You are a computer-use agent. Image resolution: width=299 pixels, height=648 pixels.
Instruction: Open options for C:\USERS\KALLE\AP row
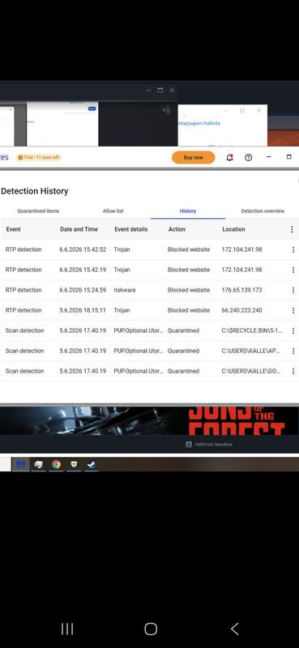pyautogui.click(x=293, y=351)
